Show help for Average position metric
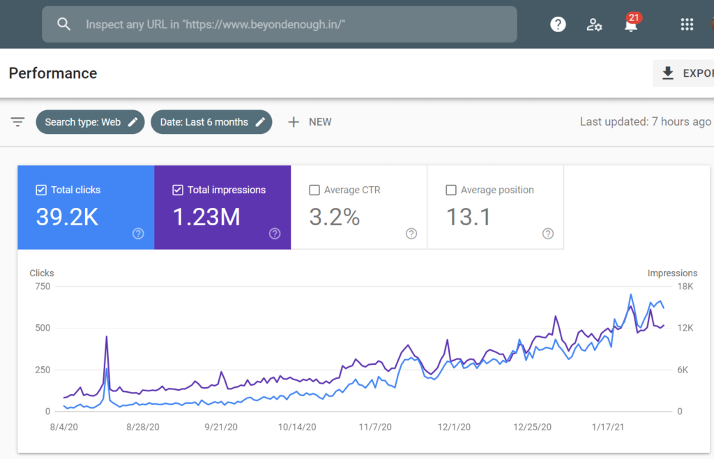 point(548,234)
